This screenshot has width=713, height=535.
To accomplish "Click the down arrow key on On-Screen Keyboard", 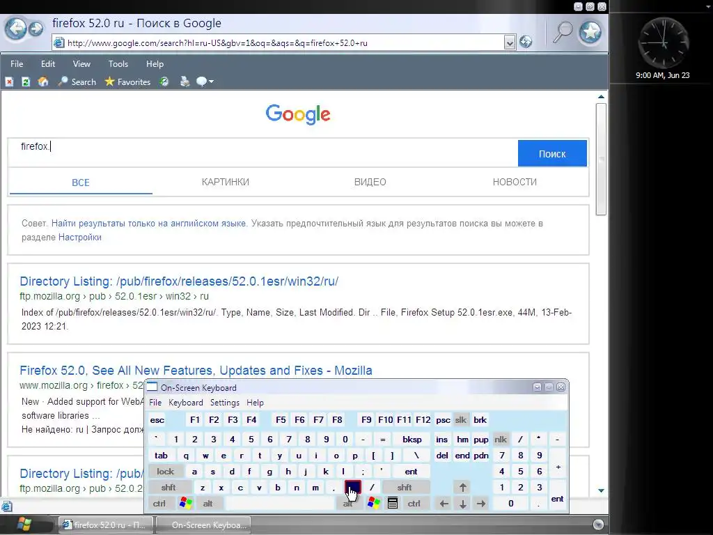I will 462,504.
